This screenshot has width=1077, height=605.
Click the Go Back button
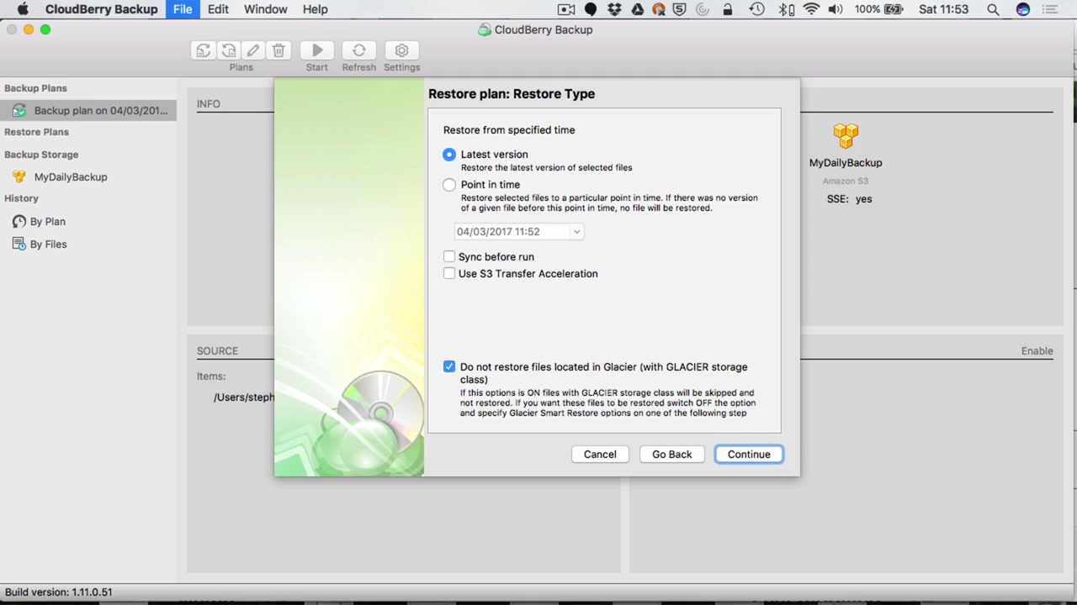[x=672, y=454]
